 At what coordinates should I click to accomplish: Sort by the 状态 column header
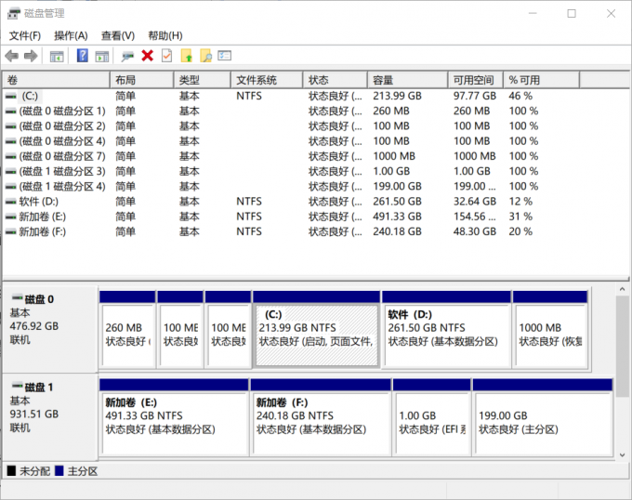point(336,80)
